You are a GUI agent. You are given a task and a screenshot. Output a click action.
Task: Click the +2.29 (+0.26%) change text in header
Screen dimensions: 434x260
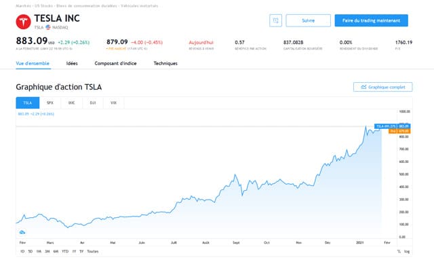point(74,42)
